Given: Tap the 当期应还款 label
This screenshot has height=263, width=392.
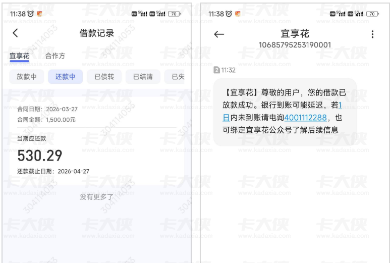Looking at the screenshot, I should [x=31, y=138].
